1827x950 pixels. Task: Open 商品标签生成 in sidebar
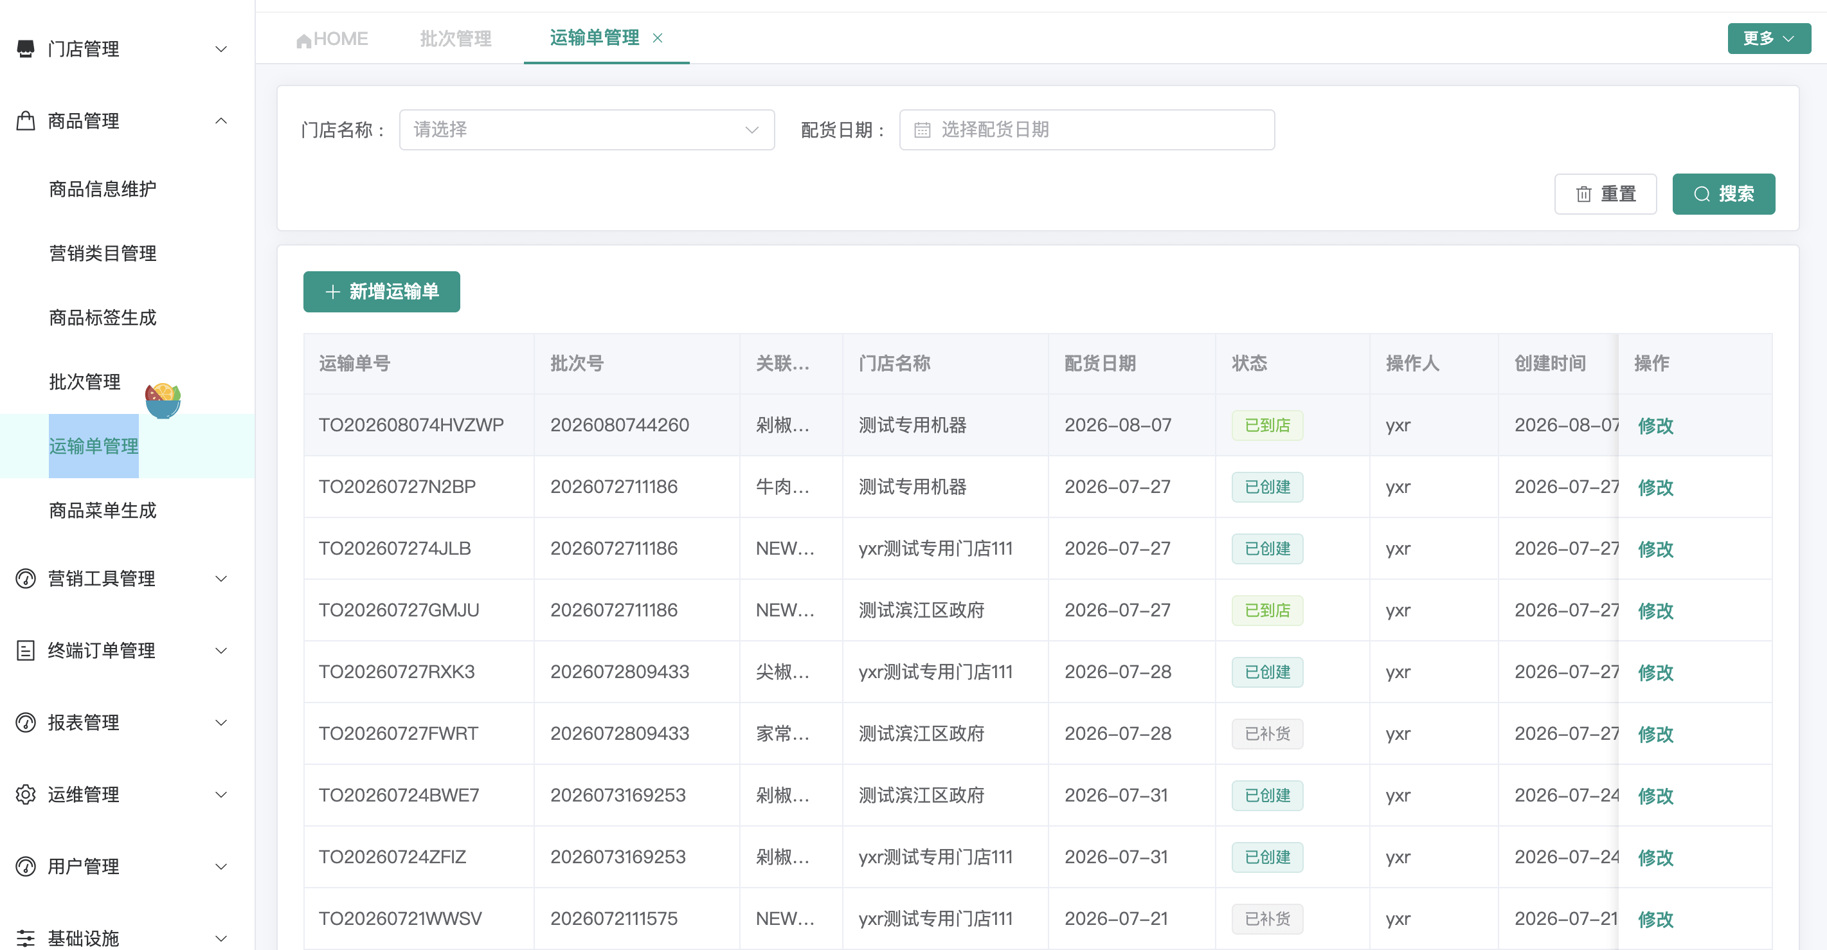tap(103, 318)
